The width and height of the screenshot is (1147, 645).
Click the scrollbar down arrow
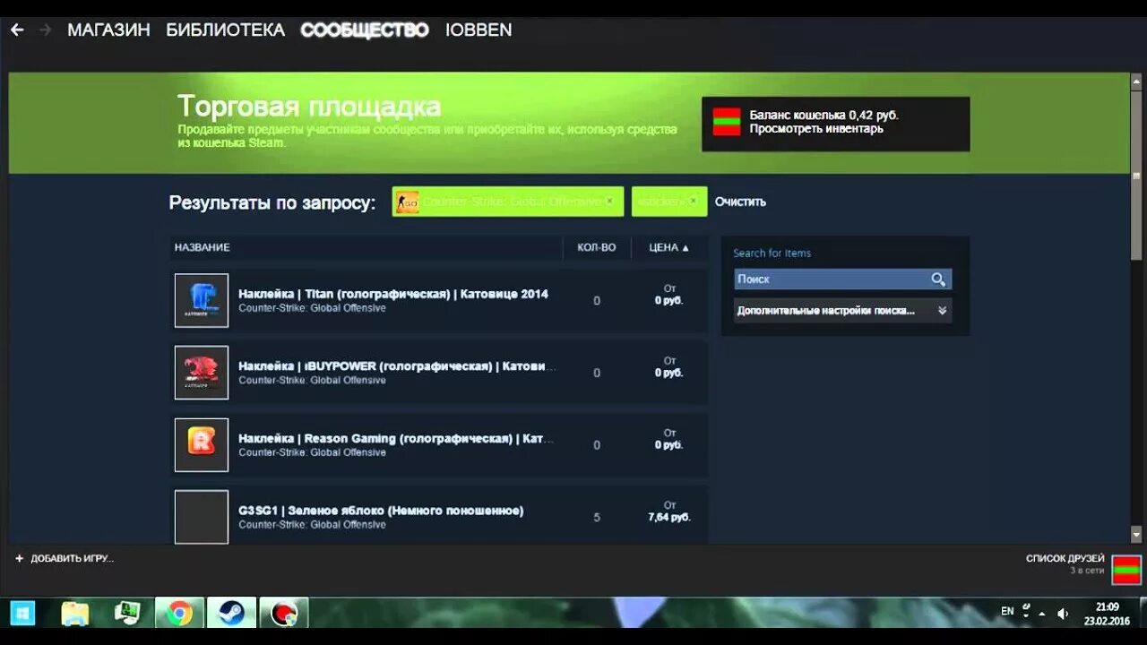(x=1137, y=535)
